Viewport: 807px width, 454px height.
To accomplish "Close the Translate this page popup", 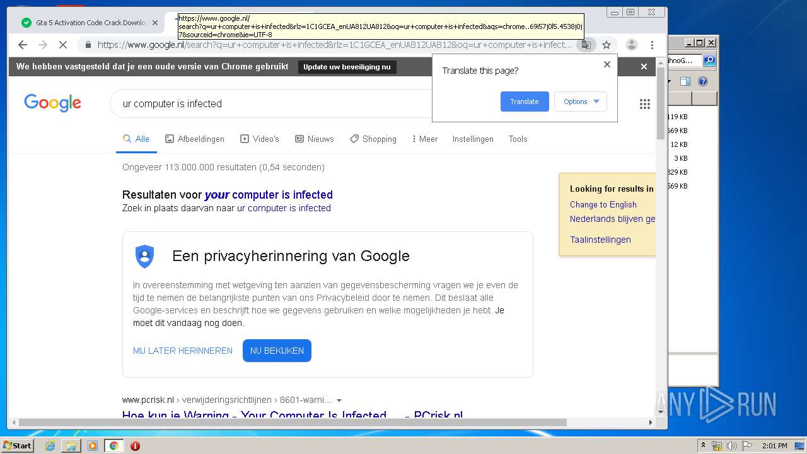I will 607,64.
